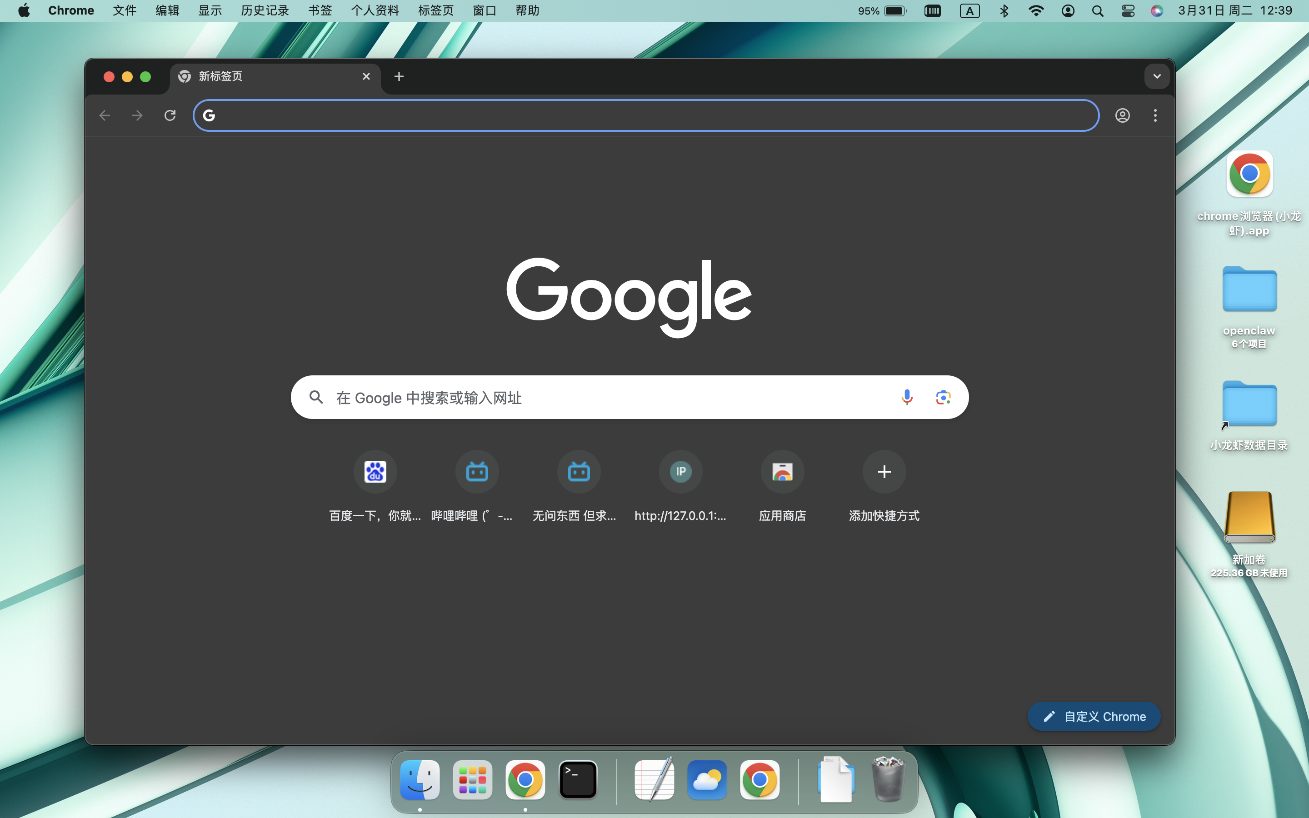Open Chrome three-dot more menu
The height and width of the screenshot is (818, 1309).
tap(1155, 115)
